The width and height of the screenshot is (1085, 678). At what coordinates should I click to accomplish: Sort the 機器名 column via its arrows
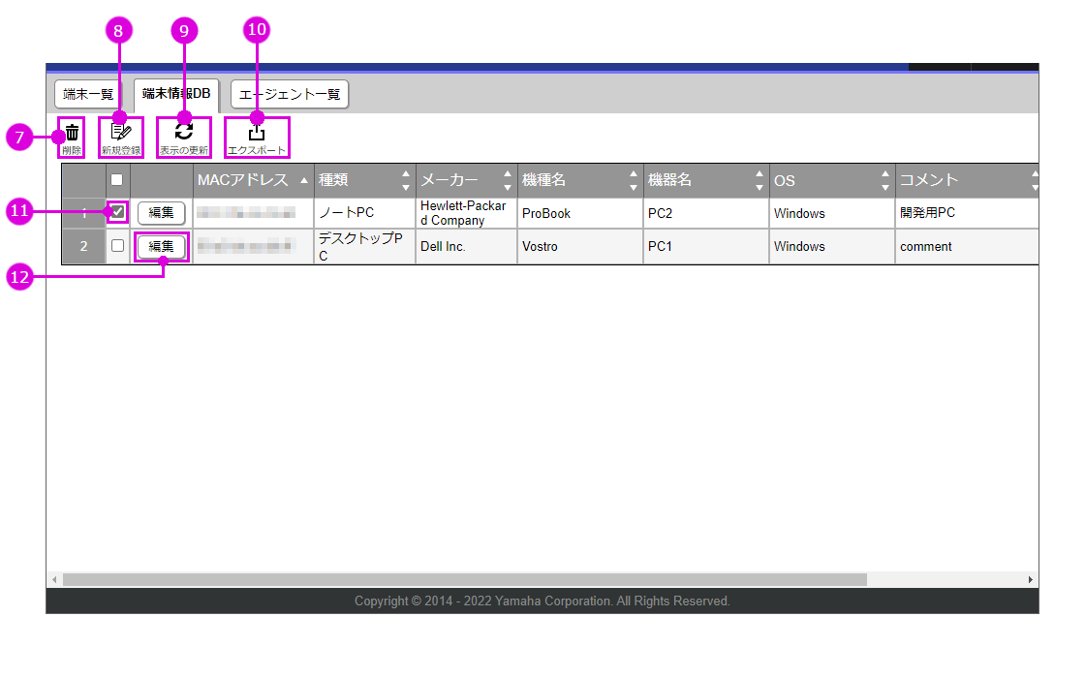pyautogui.click(x=759, y=180)
